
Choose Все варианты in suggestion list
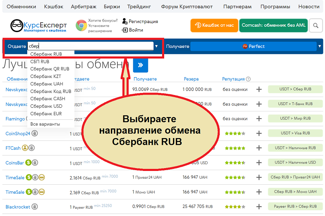coord(45,124)
